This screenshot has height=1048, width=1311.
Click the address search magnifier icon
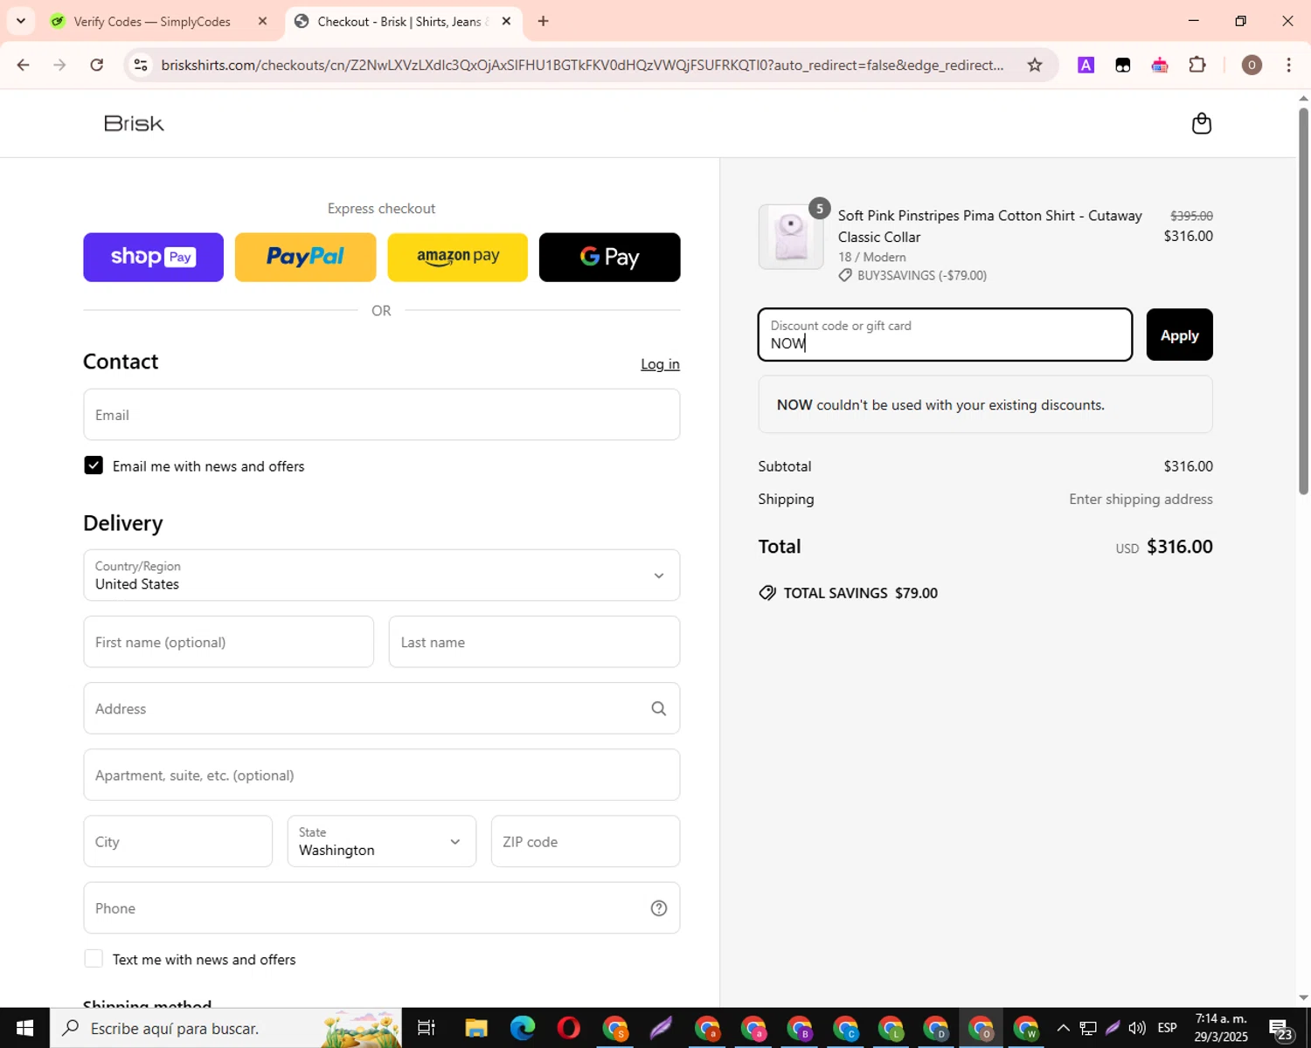[658, 708]
